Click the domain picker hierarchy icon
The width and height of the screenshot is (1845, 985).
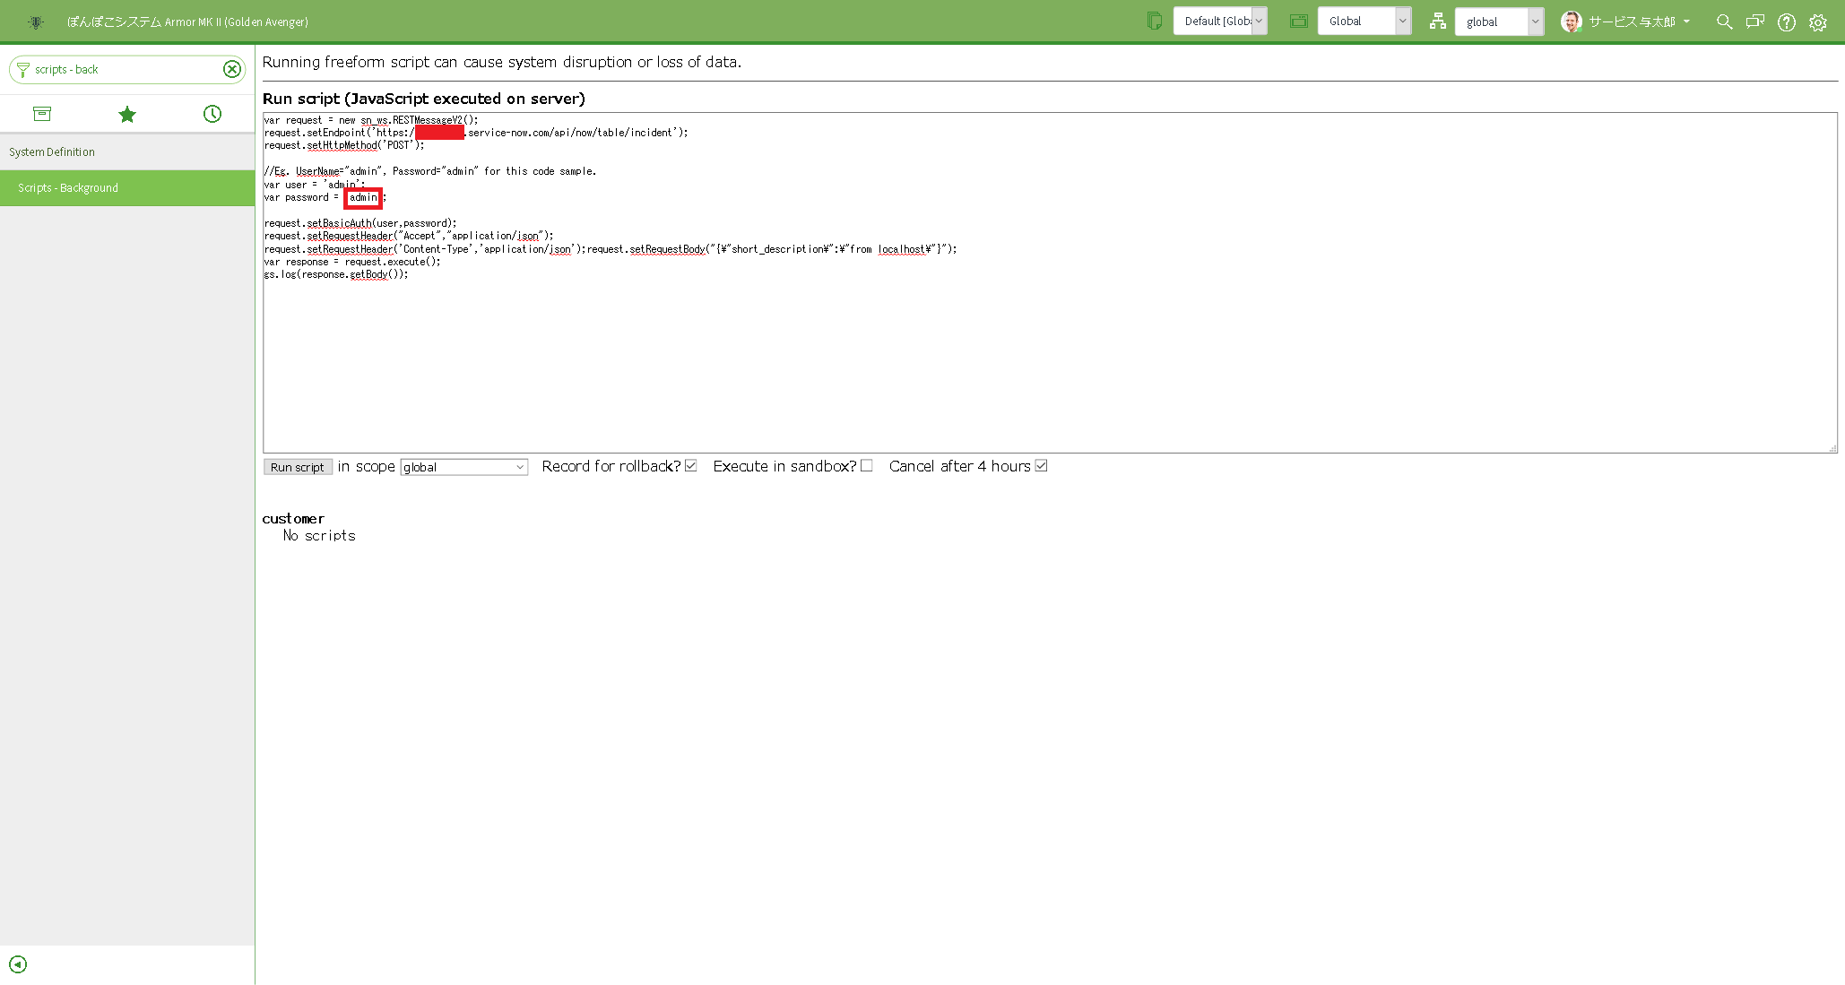point(1438,22)
